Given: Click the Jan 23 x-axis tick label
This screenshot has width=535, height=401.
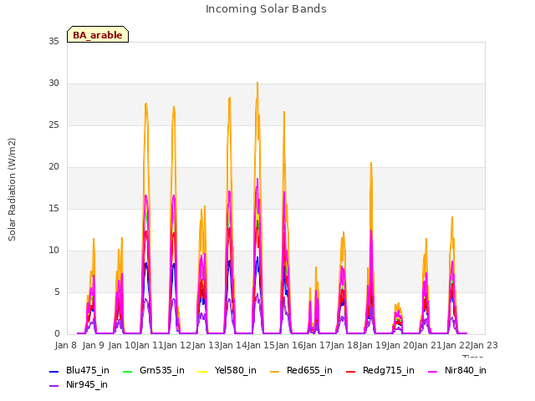Looking at the screenshot, I should 484,345.
